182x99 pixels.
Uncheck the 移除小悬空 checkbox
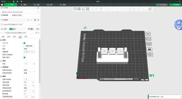[24, 58]
